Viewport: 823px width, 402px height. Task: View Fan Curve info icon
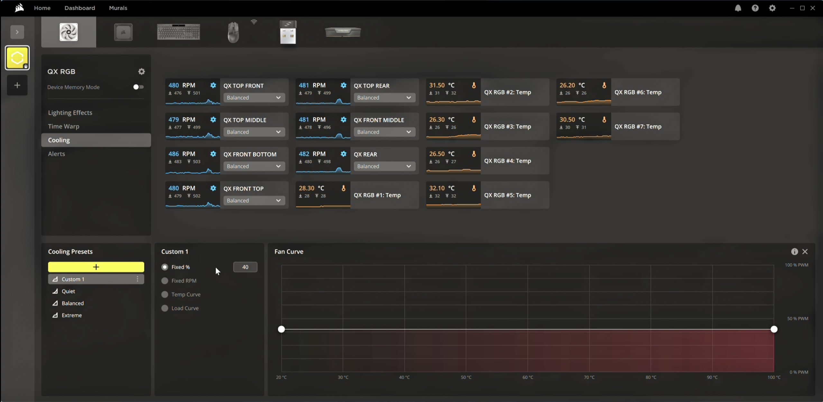(x=794, y=251)
